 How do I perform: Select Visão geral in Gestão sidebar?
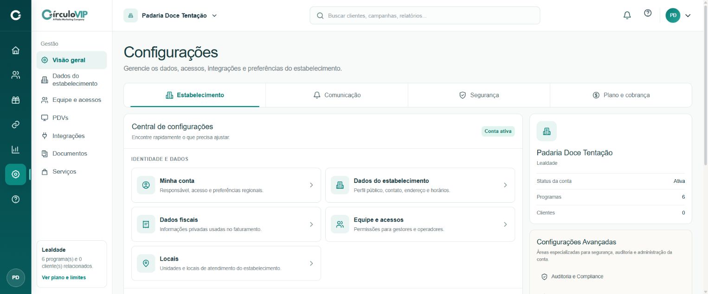(71, 60)
